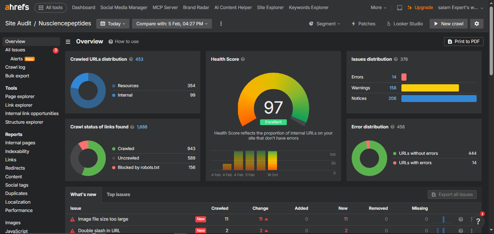Click the 1,688 links found count
The height and width of the screenshot is (234, 494).
(142, 127)
